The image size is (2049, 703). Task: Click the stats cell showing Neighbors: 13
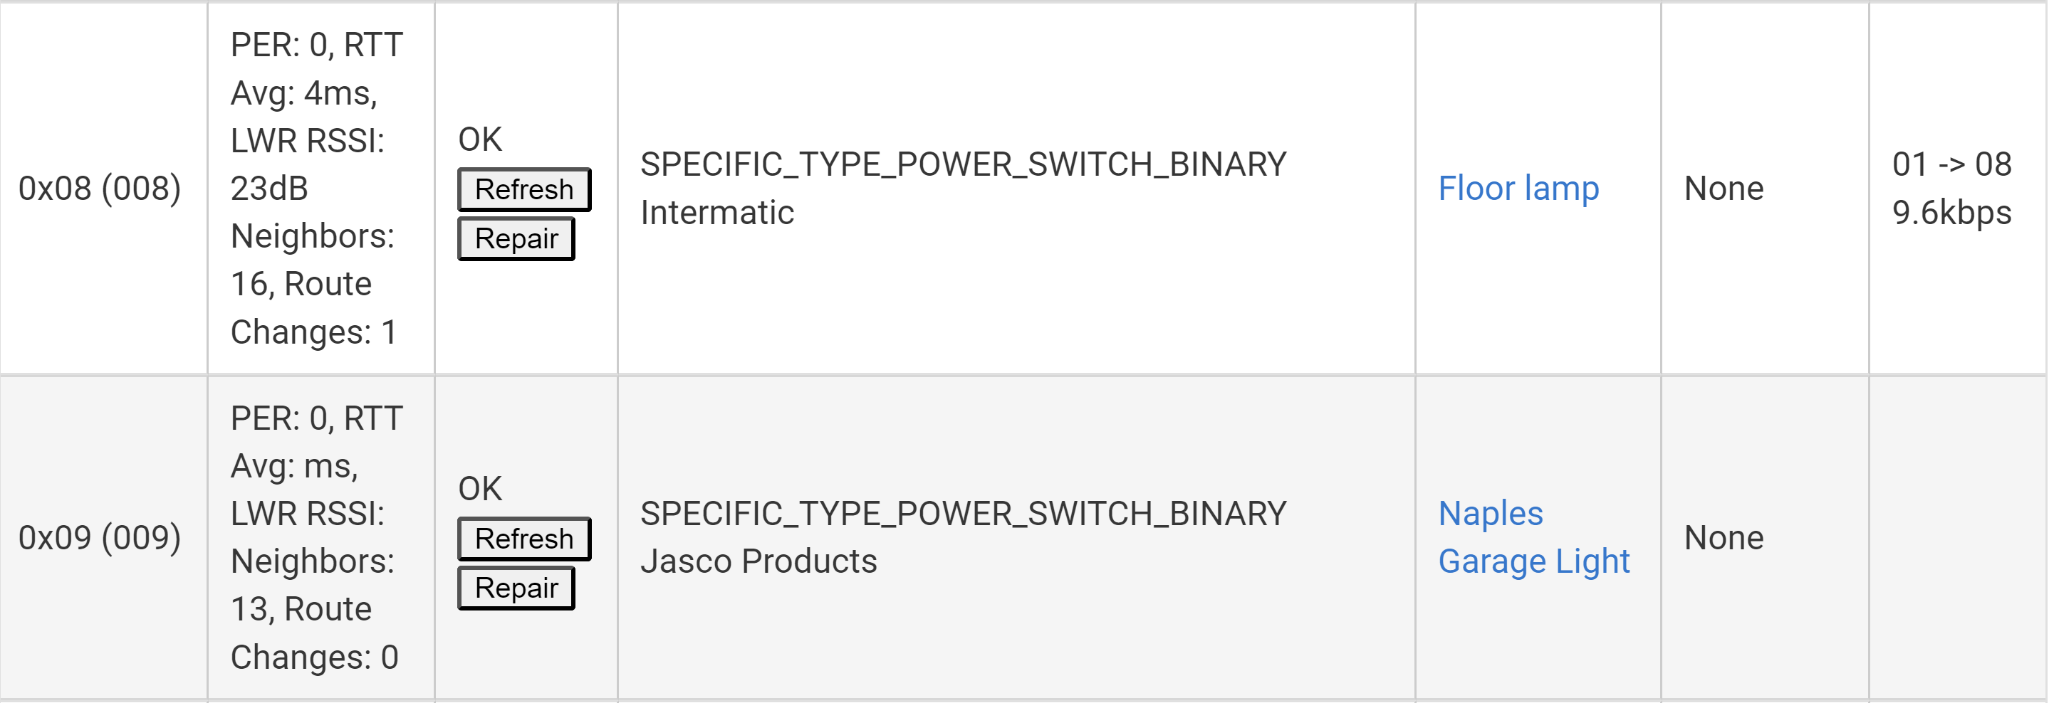(x=320, y=538)
